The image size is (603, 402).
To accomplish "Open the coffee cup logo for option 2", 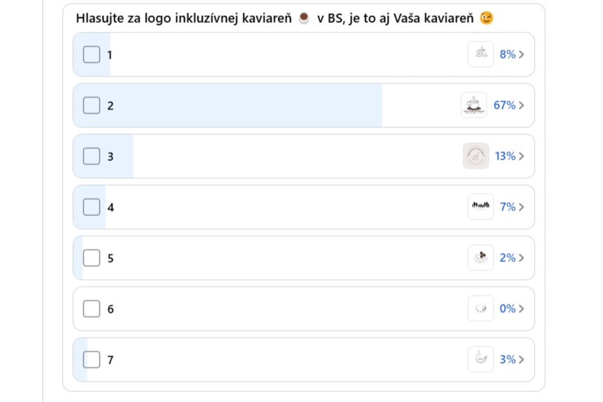I will pos(474,105).
